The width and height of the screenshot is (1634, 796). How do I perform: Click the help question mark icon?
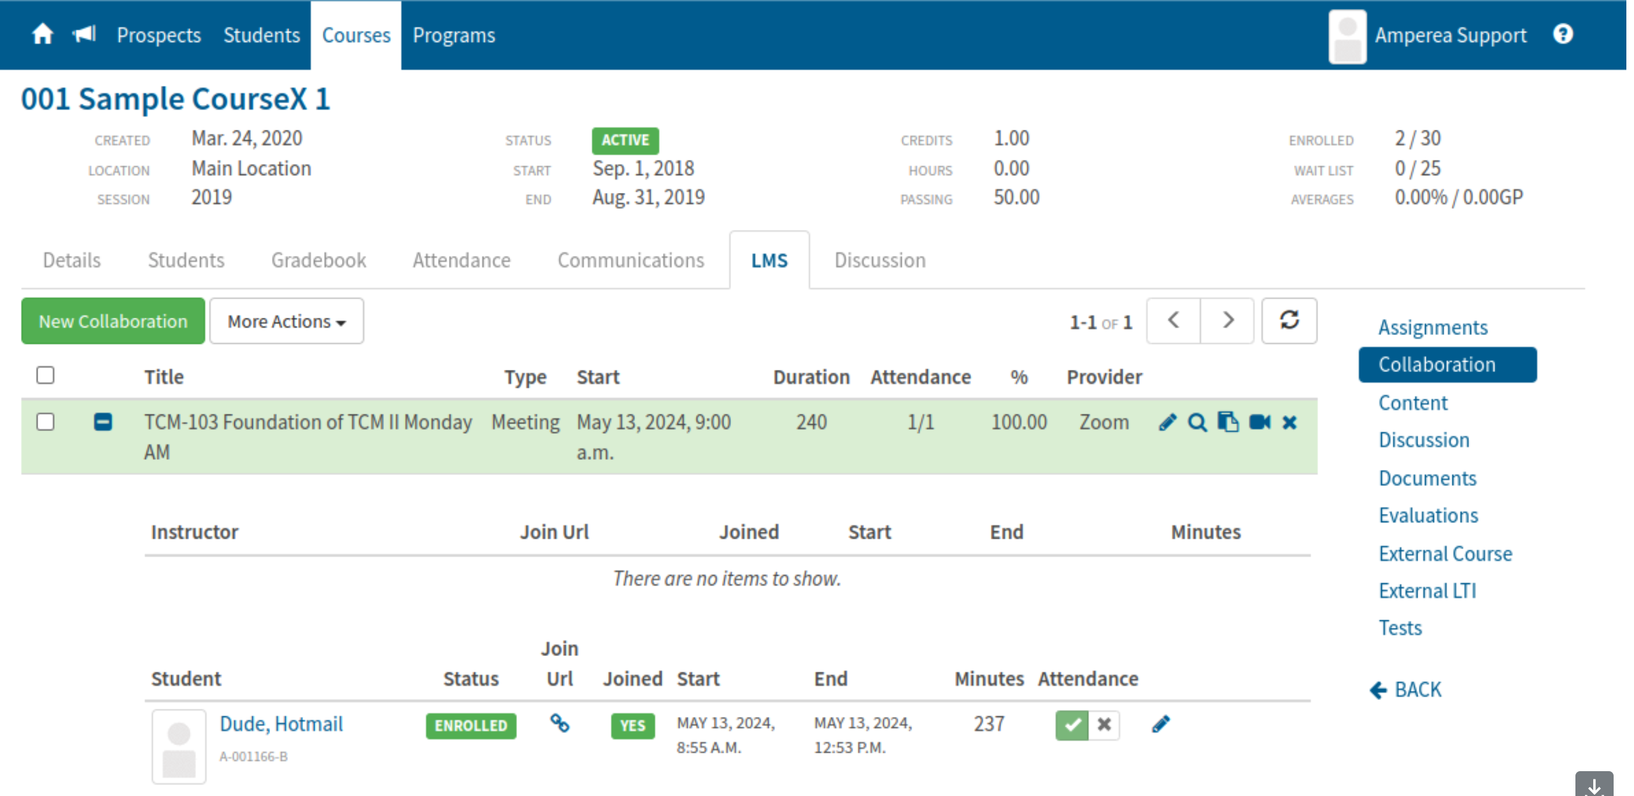pyautogui.click(x=1562, y=34)
